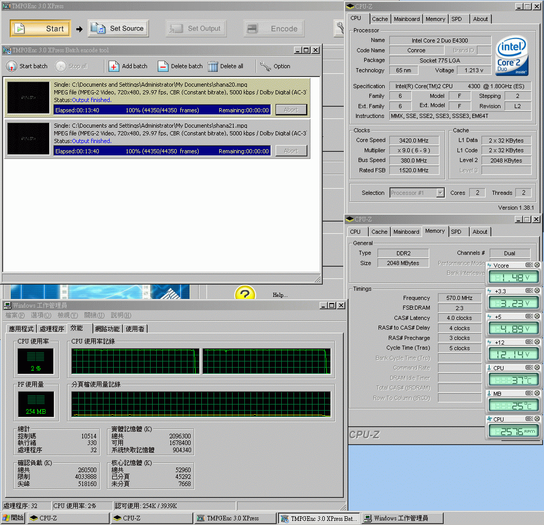
Task: Open Mainboard tab in upper CPU-Z
Action: pyautogui.click(x=407, y=19)
